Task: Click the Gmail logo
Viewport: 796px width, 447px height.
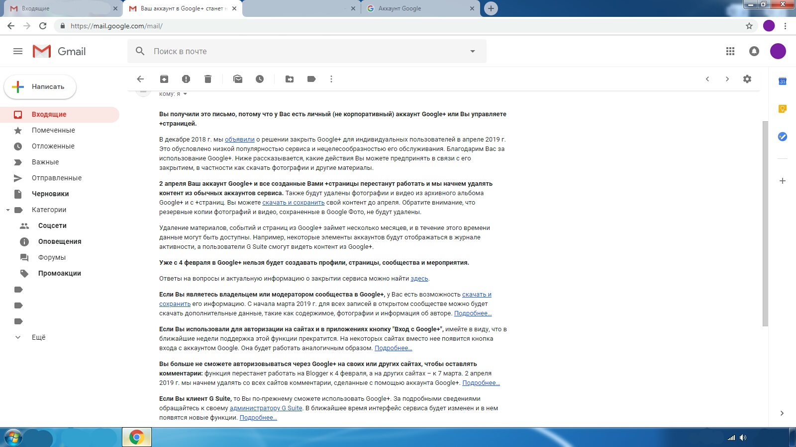Action: (x=59, y=51)
